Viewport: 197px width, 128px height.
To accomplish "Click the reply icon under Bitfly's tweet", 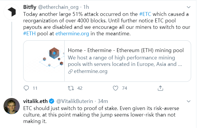I will click(26, 88).
